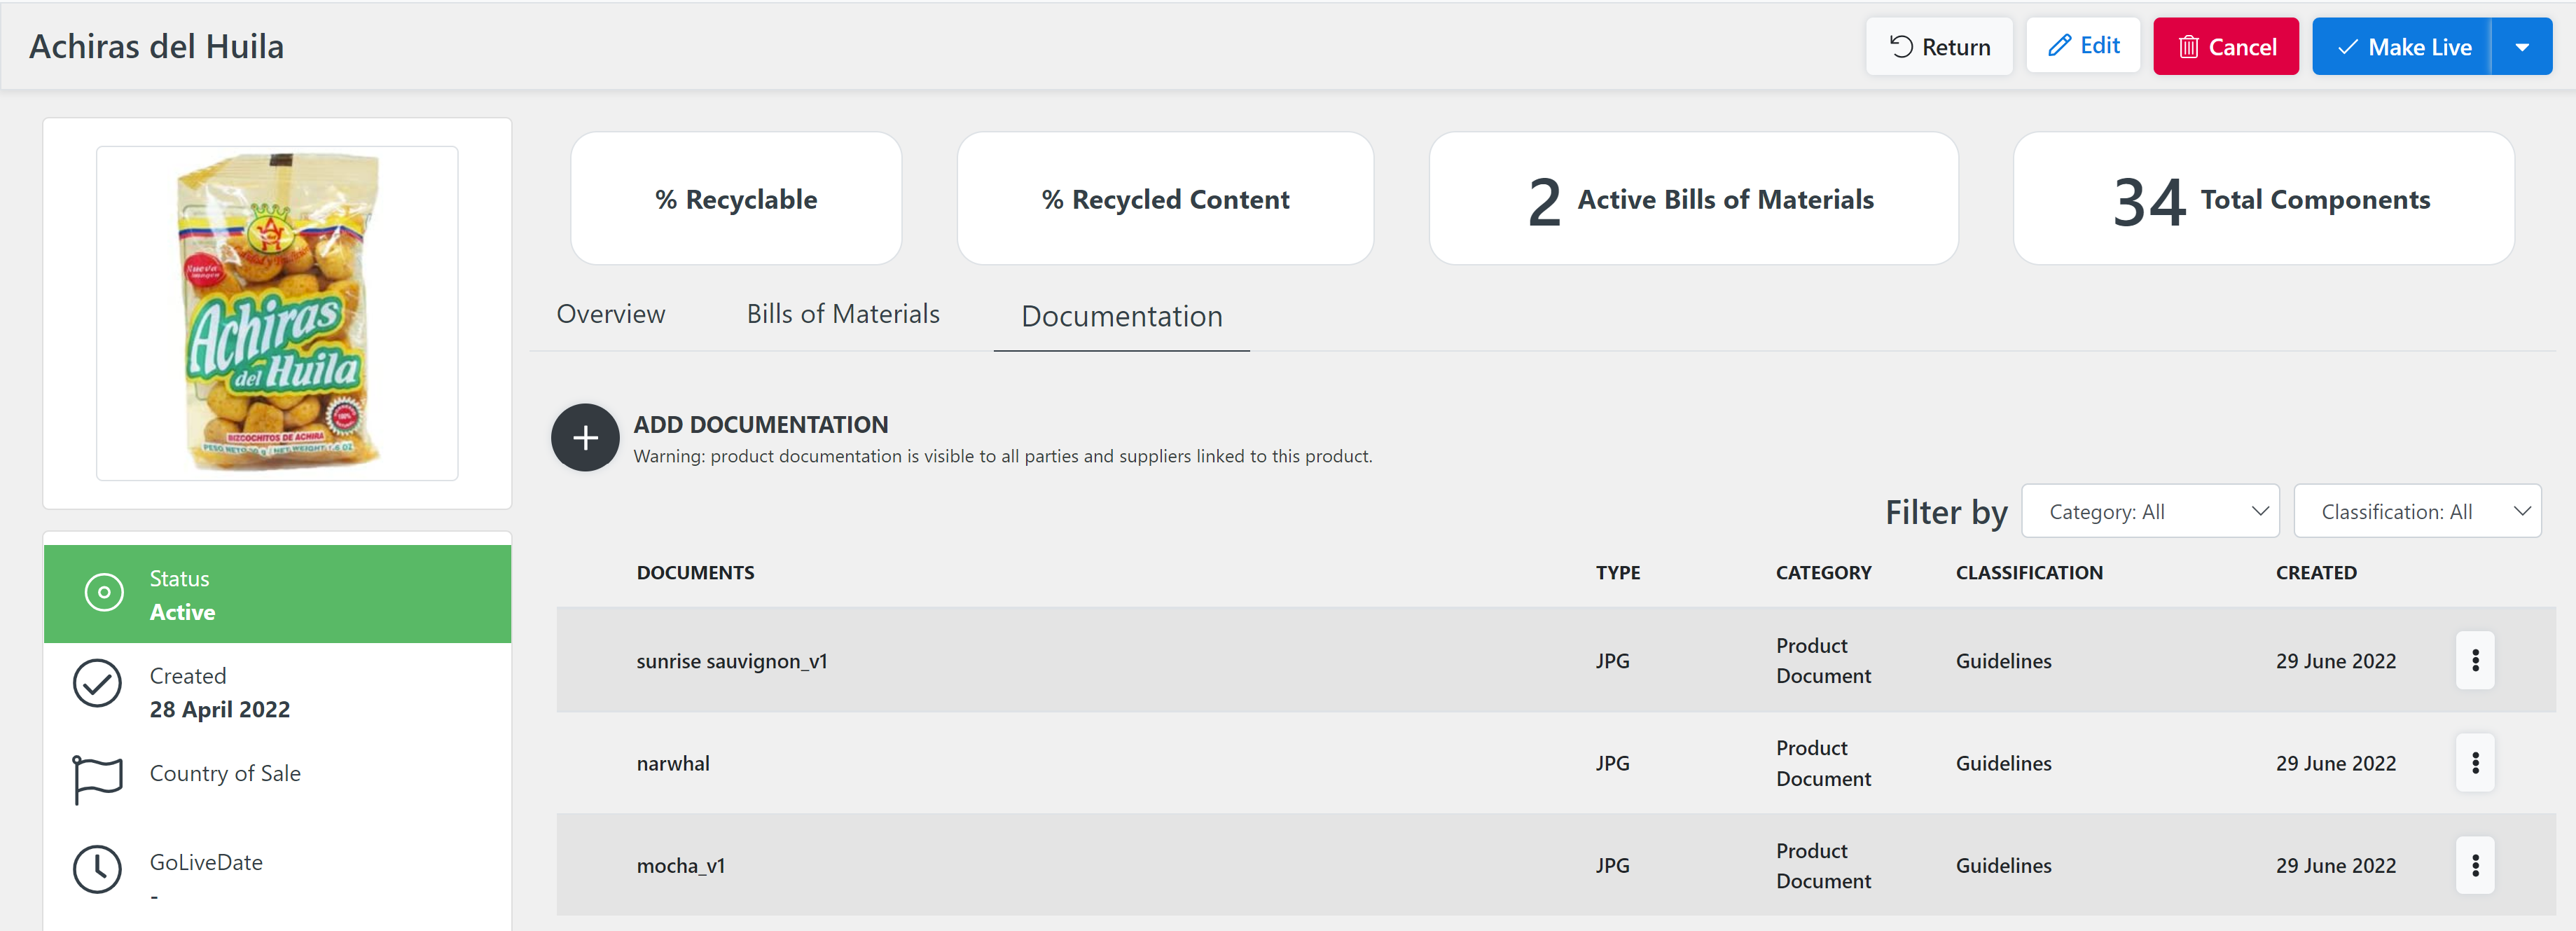Click JPG type in narwhal row
The width and height of the screenshot is (2576, 931).
[1612, 763]
